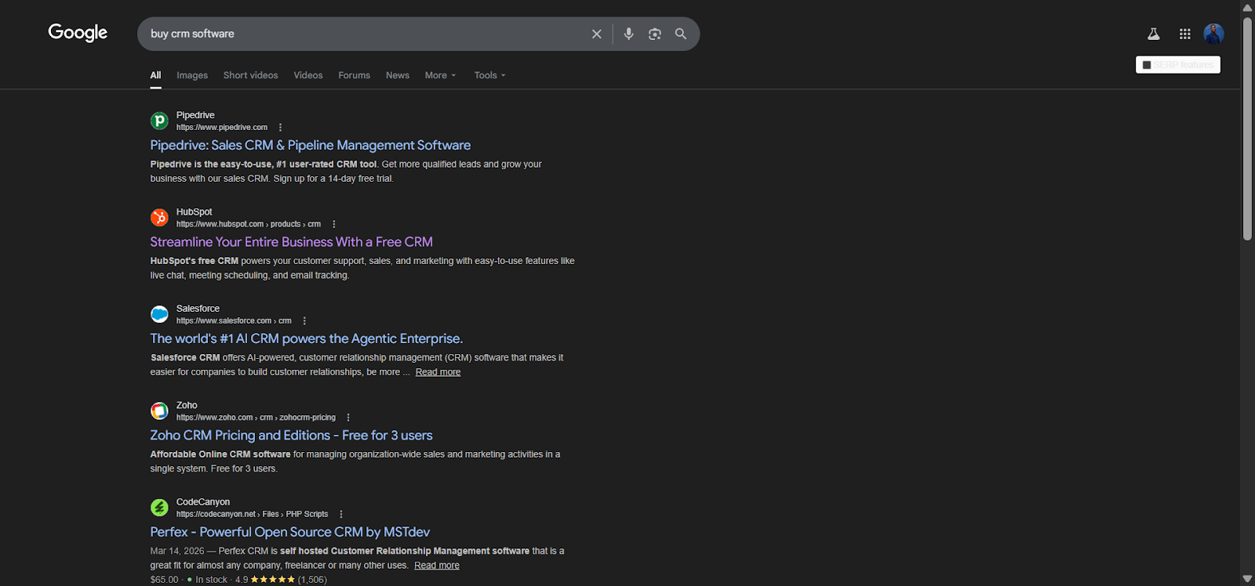Open three-dot menu for Salesforce result

304,321
